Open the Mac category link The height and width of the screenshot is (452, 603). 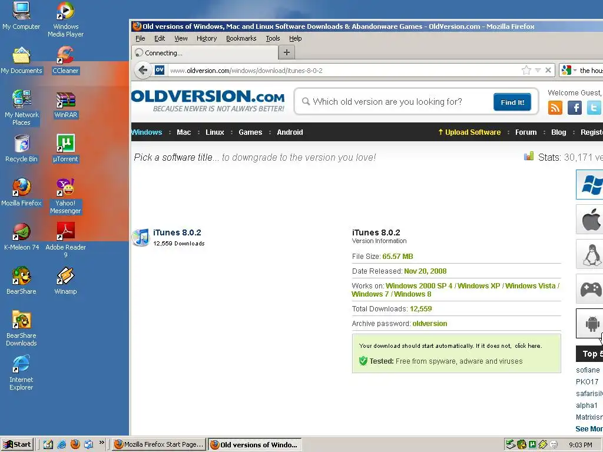[184, 132]
